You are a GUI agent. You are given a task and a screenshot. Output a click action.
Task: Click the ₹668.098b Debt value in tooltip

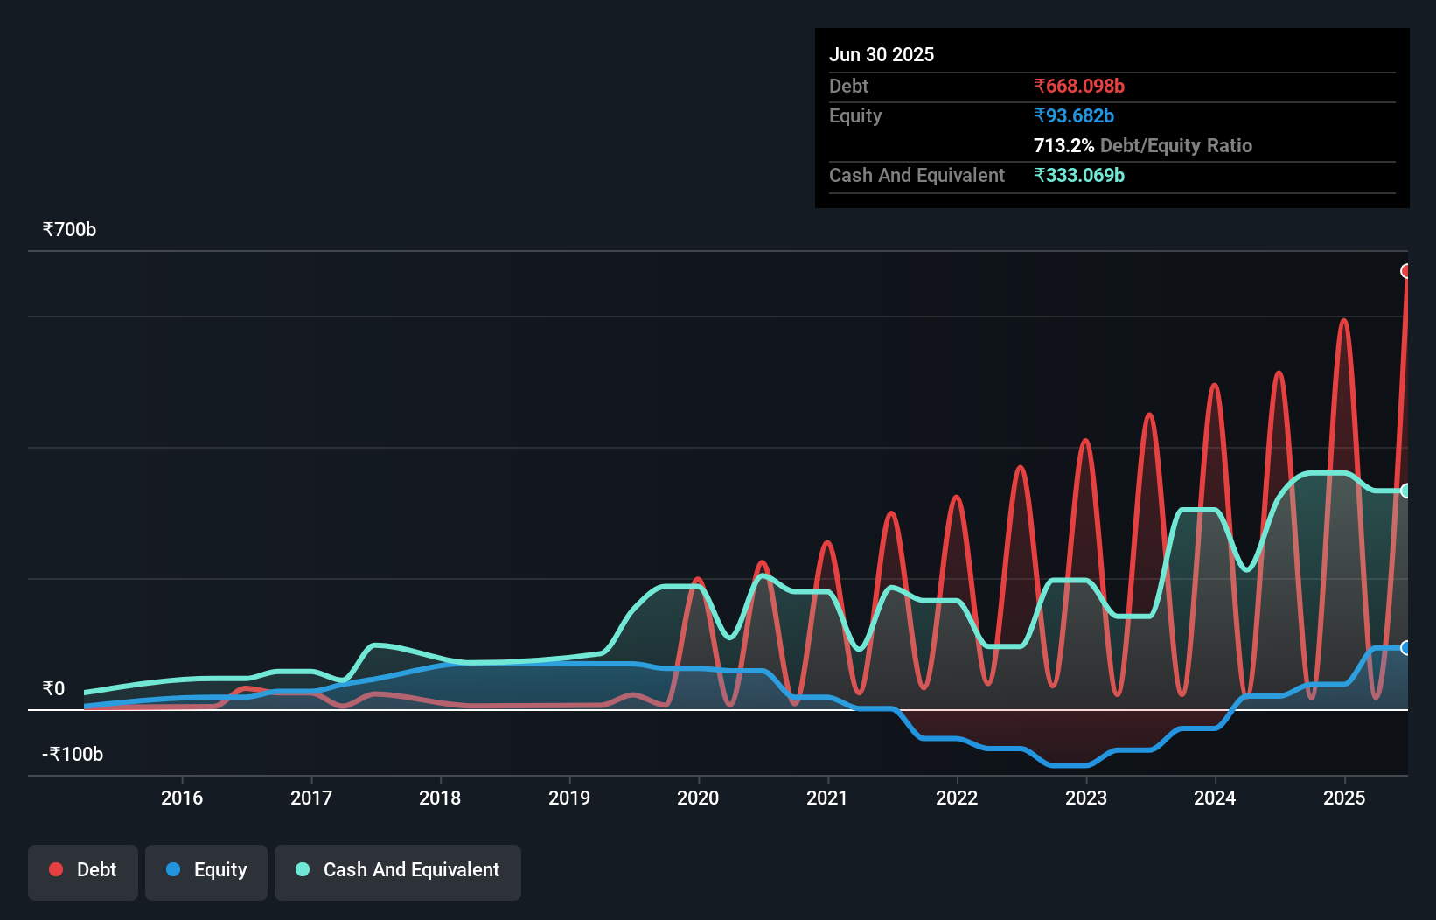click(x=1079, y=86)
